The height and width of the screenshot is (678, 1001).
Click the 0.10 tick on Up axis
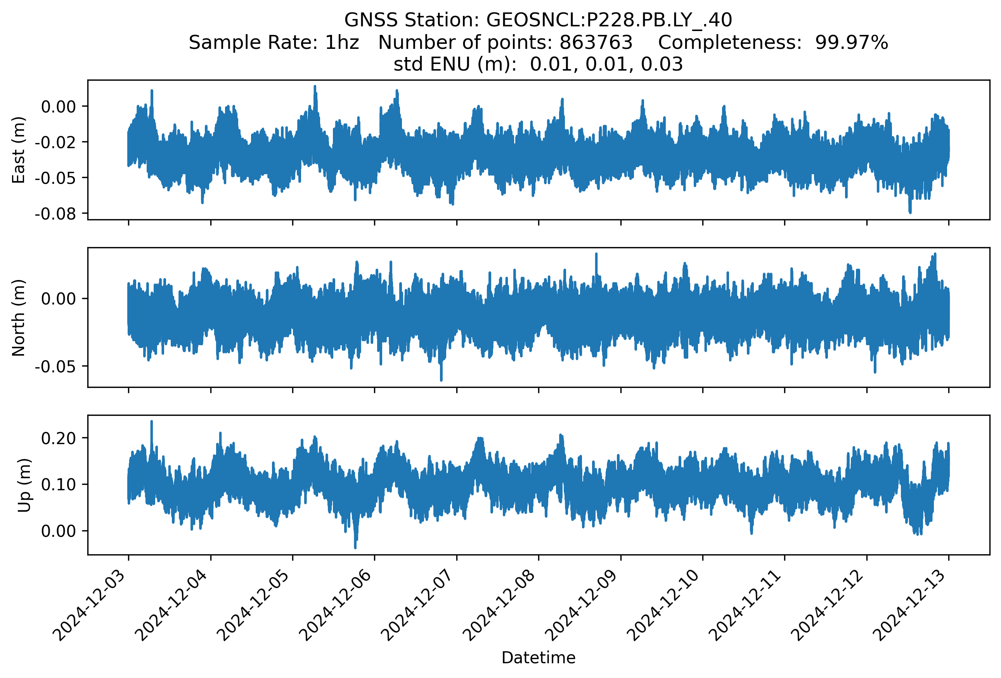click(x=59, y=485)
